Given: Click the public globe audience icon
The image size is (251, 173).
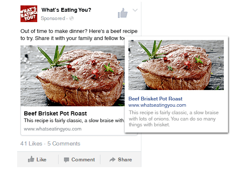Looking at the screenshot, I should pyautogui.click(x=72, y=18).
